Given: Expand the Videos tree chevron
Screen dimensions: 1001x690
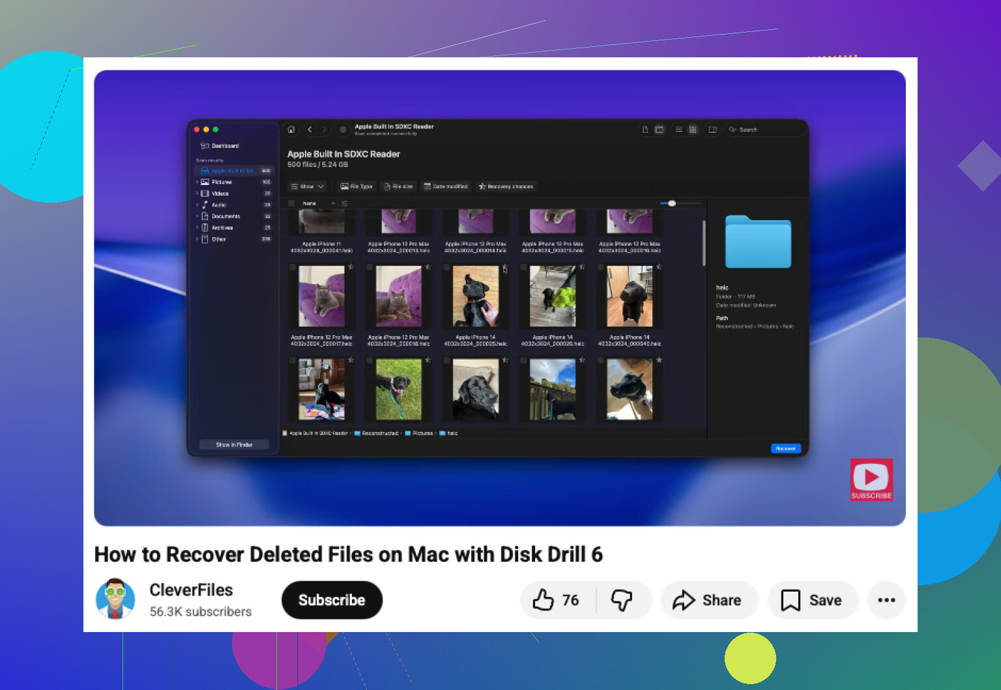Looking at the screenshot, I should [197, 194].
